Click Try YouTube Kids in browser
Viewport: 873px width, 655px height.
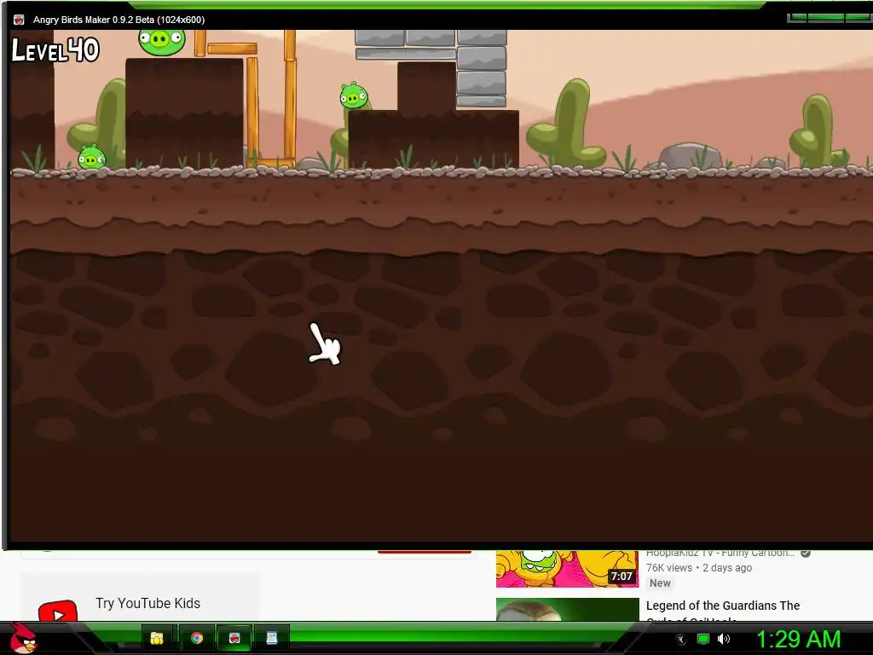[147, 603]
